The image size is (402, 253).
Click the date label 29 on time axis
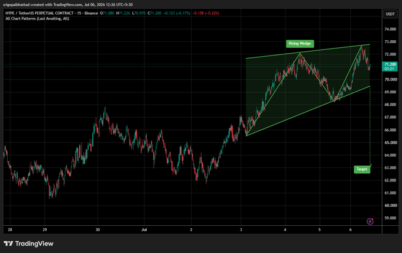click(x=44, y=230)
